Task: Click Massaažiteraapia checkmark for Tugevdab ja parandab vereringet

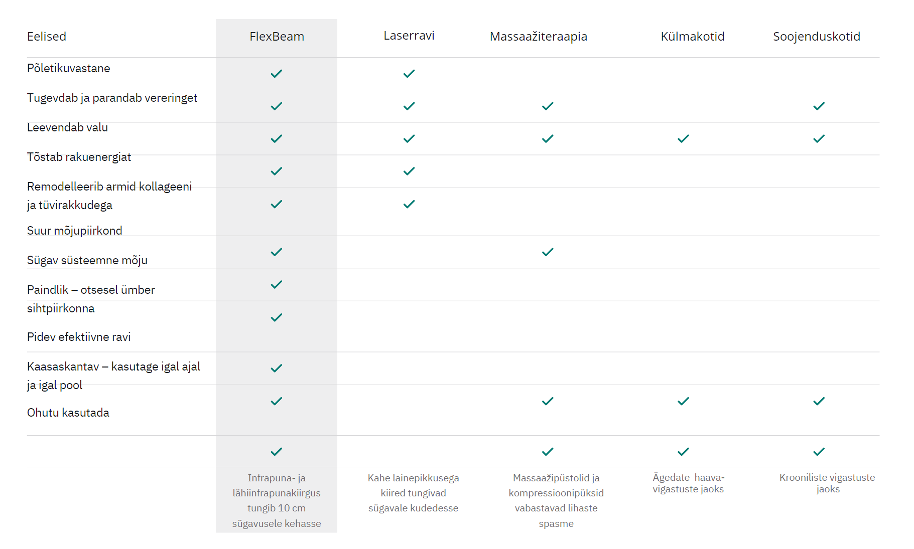Action: coord(548,106)
